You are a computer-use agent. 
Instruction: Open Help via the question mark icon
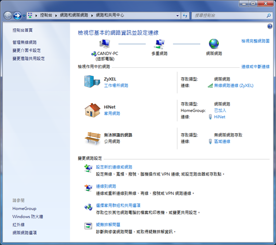(x=270, y=27)
